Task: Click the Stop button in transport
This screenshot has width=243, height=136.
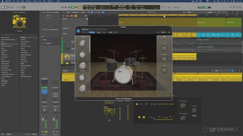Action: [x=69, y=7]
